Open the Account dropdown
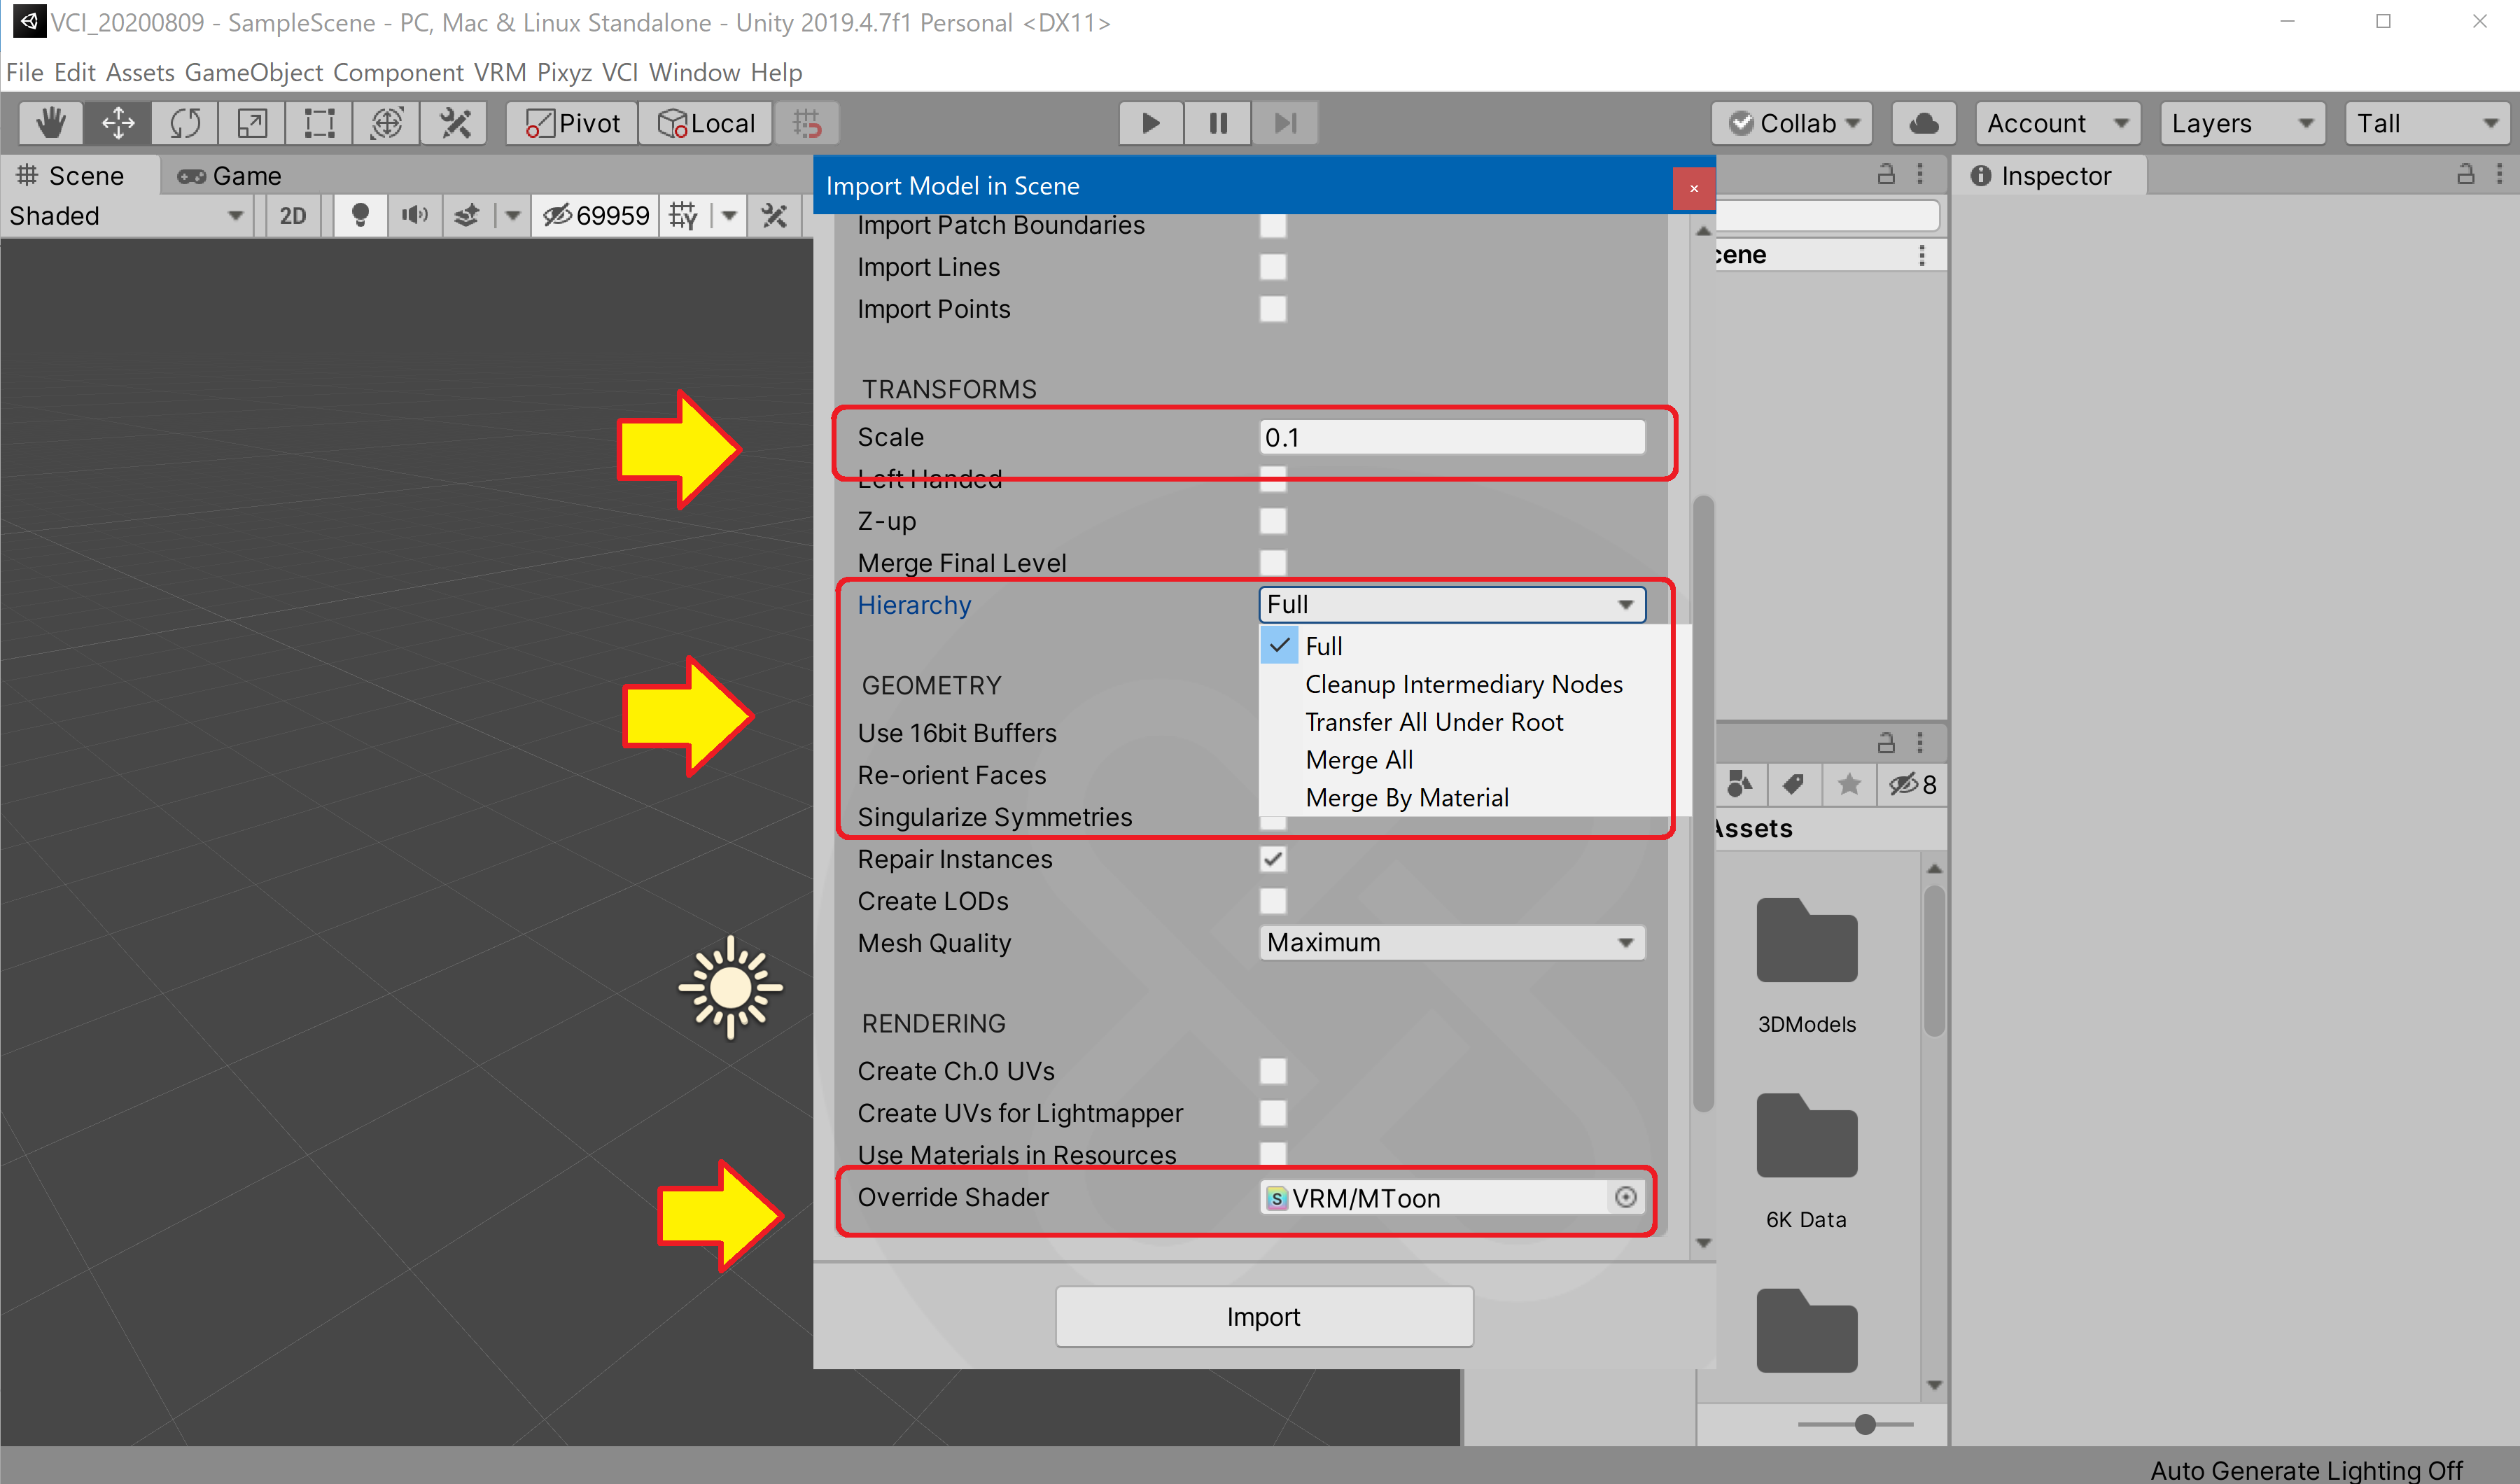2520x1484 pixels. pyautogui.click(x=2057, y=123)
